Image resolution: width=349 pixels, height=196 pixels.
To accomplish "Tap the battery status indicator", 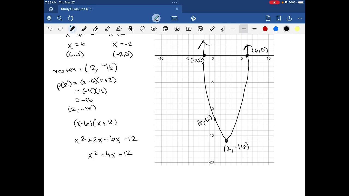I will (x=301, y=2).
